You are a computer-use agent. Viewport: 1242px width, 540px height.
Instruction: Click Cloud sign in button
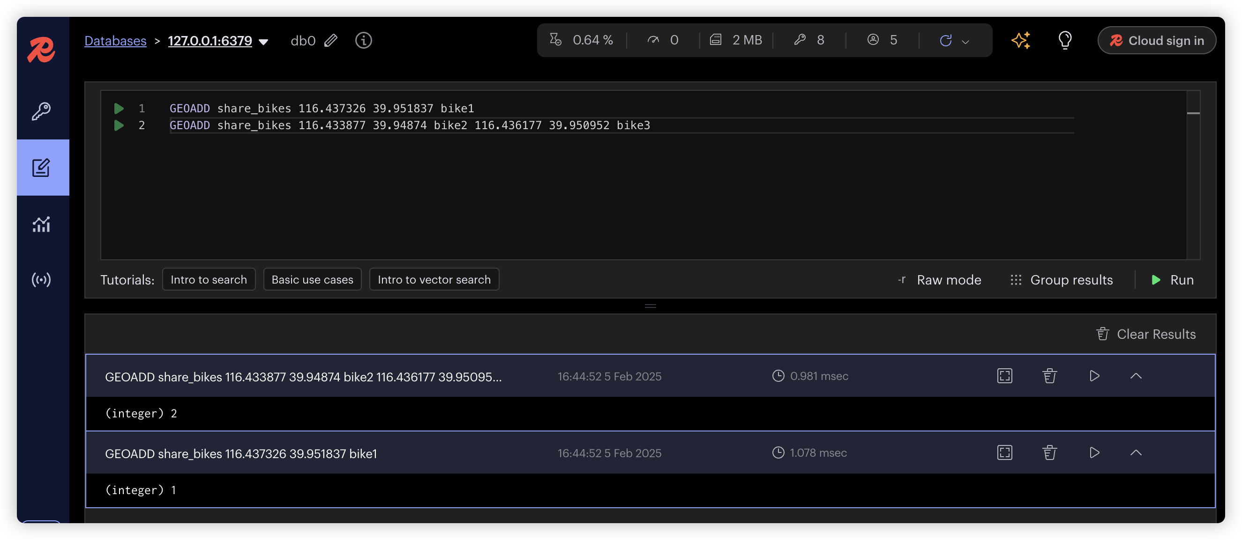[x=1157, y=40]
